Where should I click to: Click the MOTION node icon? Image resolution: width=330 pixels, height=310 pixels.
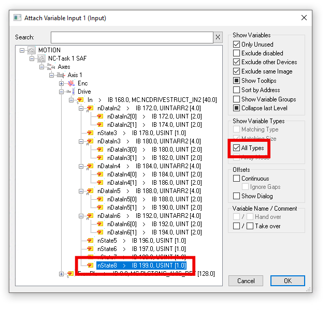pyautogui.click(x=32, y=50)
